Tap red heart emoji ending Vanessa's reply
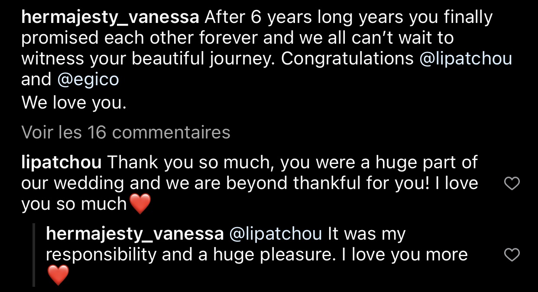 pos(58,275)
